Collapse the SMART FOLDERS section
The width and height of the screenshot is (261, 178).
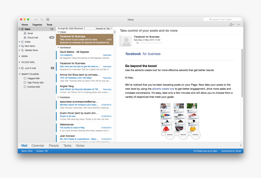[x=19, y=74]
